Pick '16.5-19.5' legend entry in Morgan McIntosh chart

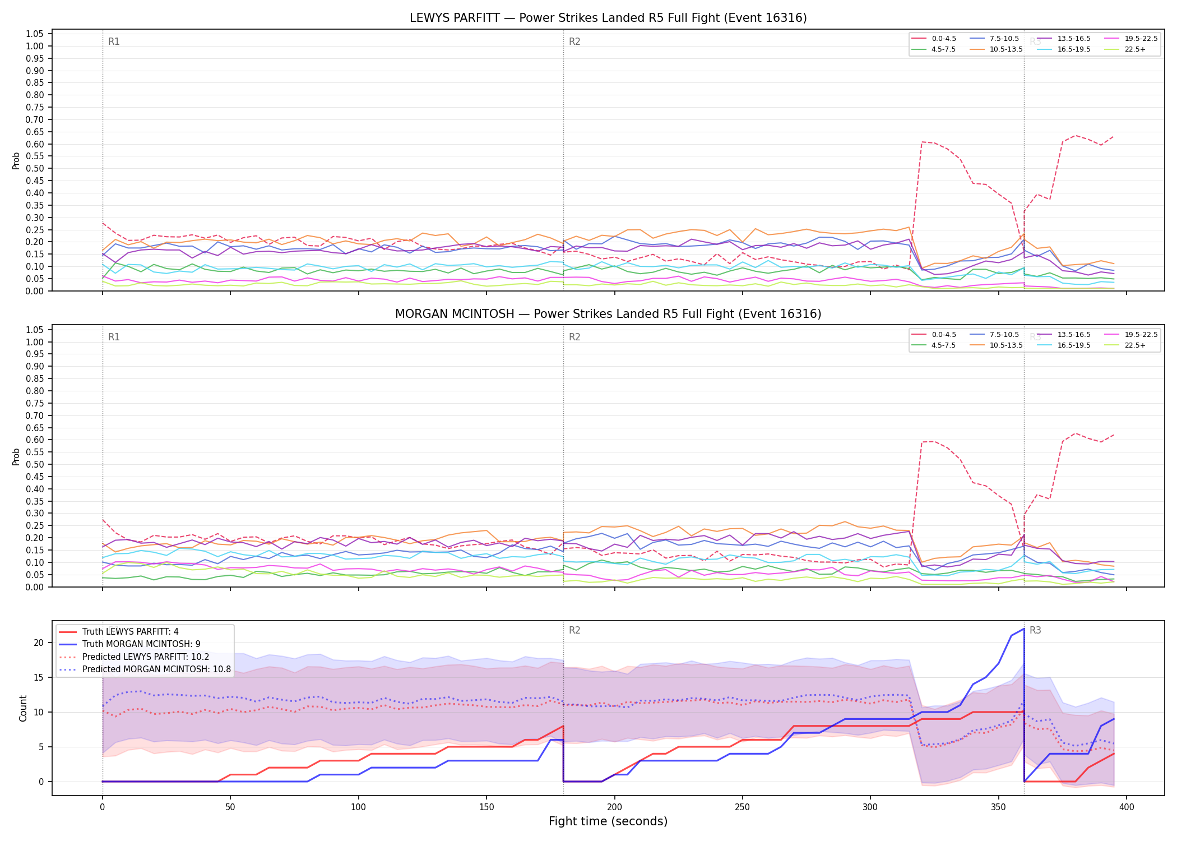(1064, 345)
